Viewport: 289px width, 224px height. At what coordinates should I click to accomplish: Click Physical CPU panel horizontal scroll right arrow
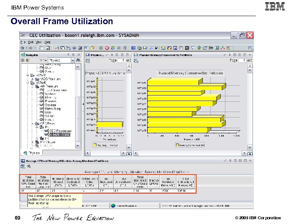click(123, 153)
